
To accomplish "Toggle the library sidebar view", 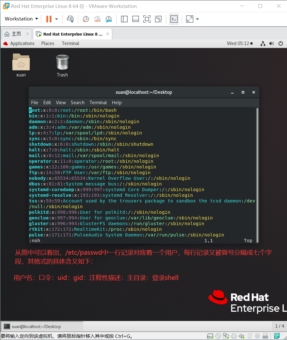I will pyautogui.click(x=124, y=19).
